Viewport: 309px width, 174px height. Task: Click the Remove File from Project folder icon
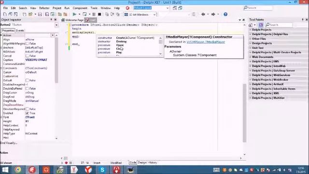coord(65,14)
